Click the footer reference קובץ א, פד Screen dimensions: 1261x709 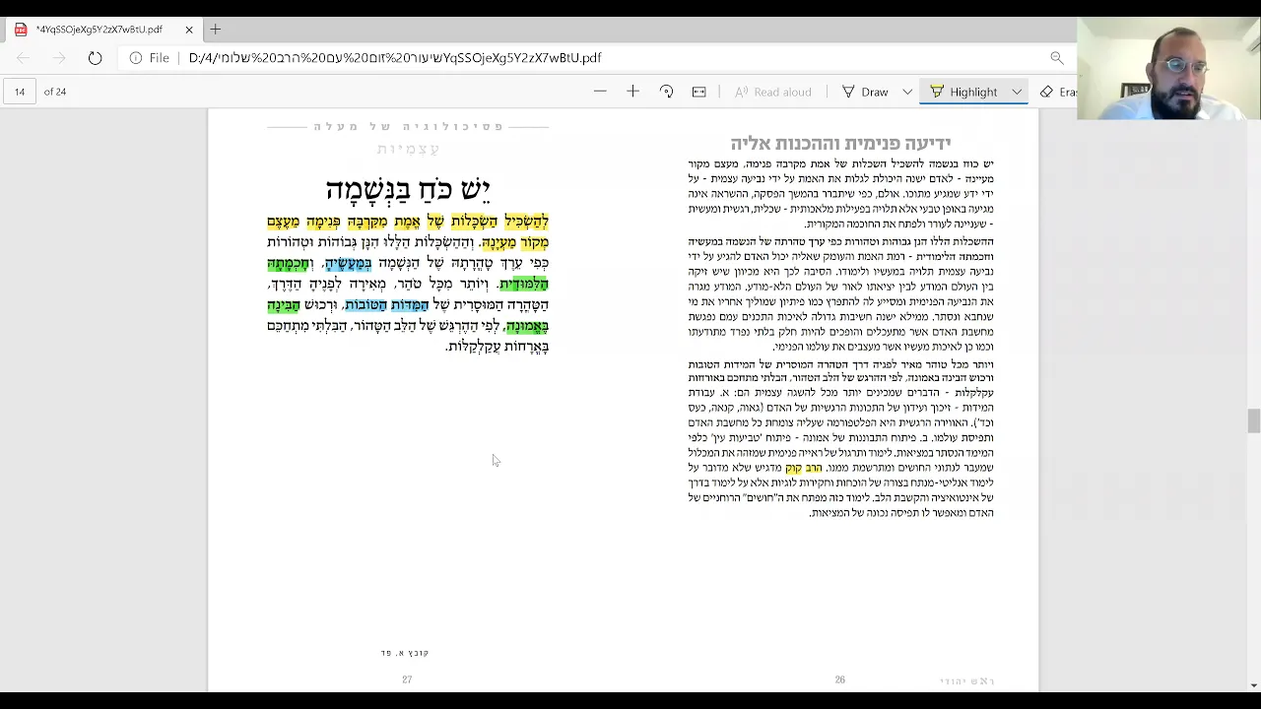click(x=405, y=653)
